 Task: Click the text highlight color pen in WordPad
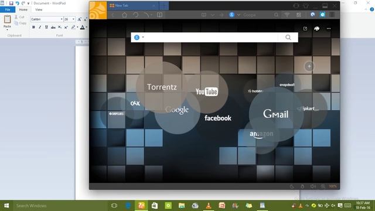click(x=73, y=28)
